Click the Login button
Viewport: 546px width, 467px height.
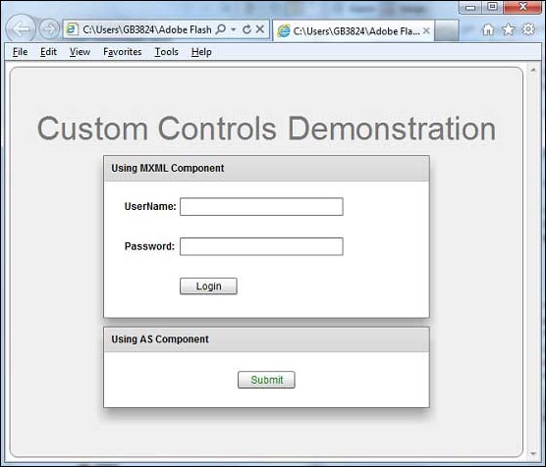click(x=208, y=286)
